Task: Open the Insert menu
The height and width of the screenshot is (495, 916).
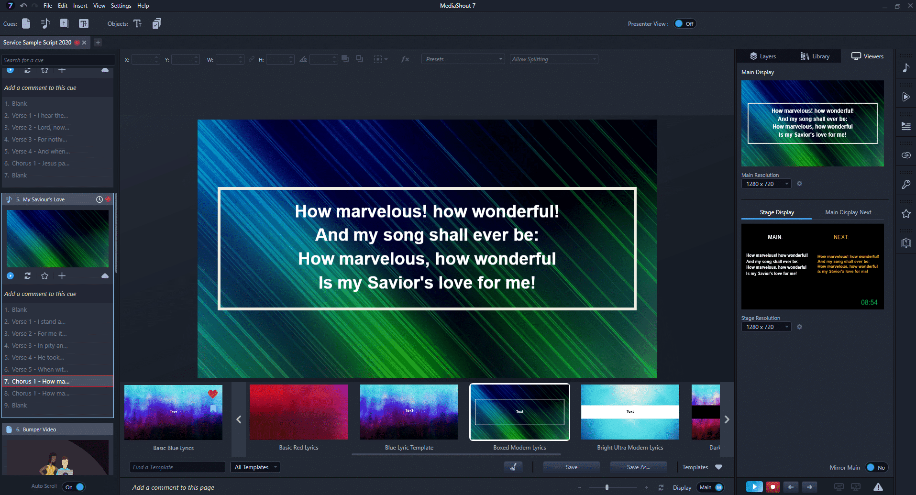Action: pyautogui.click(x=80, y=6)
